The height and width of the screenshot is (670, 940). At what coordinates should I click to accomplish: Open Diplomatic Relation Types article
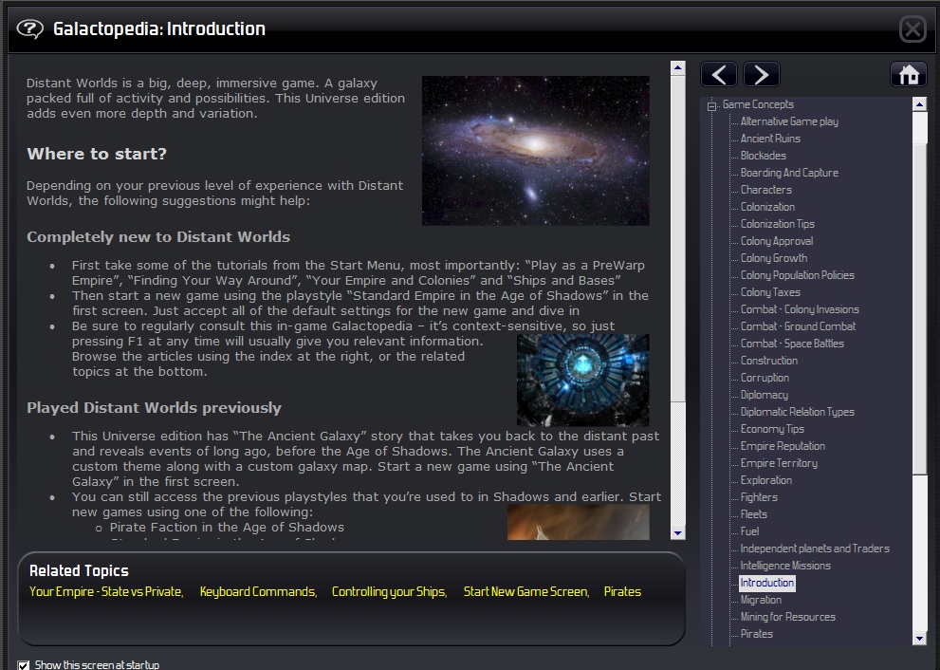coord(798,412)
